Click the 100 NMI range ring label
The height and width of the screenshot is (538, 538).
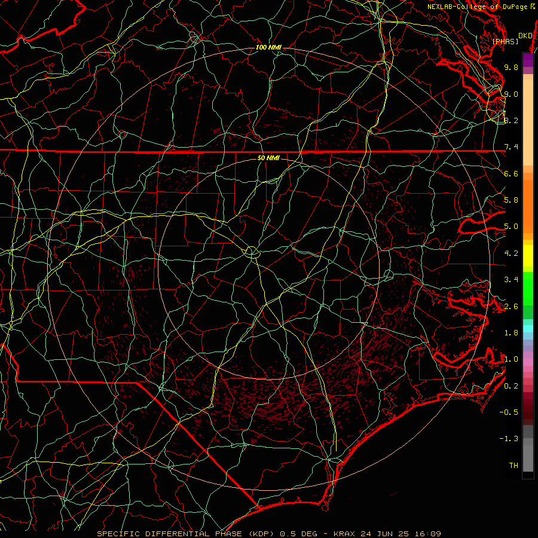pyautogui.click(x=268, y=47)
